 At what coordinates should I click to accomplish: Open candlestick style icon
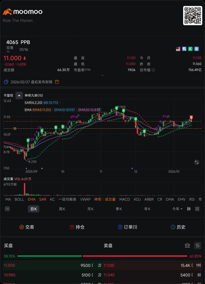pyautogui.click(x=189, y=209)
